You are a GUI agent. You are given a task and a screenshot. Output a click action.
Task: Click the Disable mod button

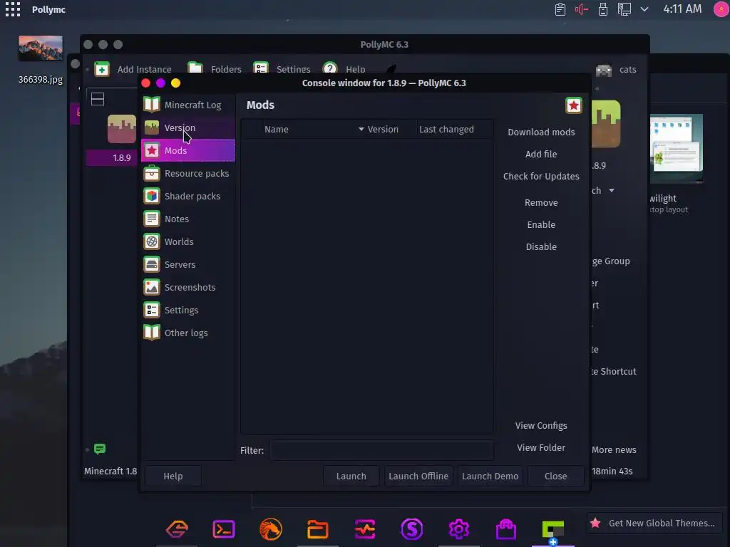pyautogui.click(x=541, y=247)
